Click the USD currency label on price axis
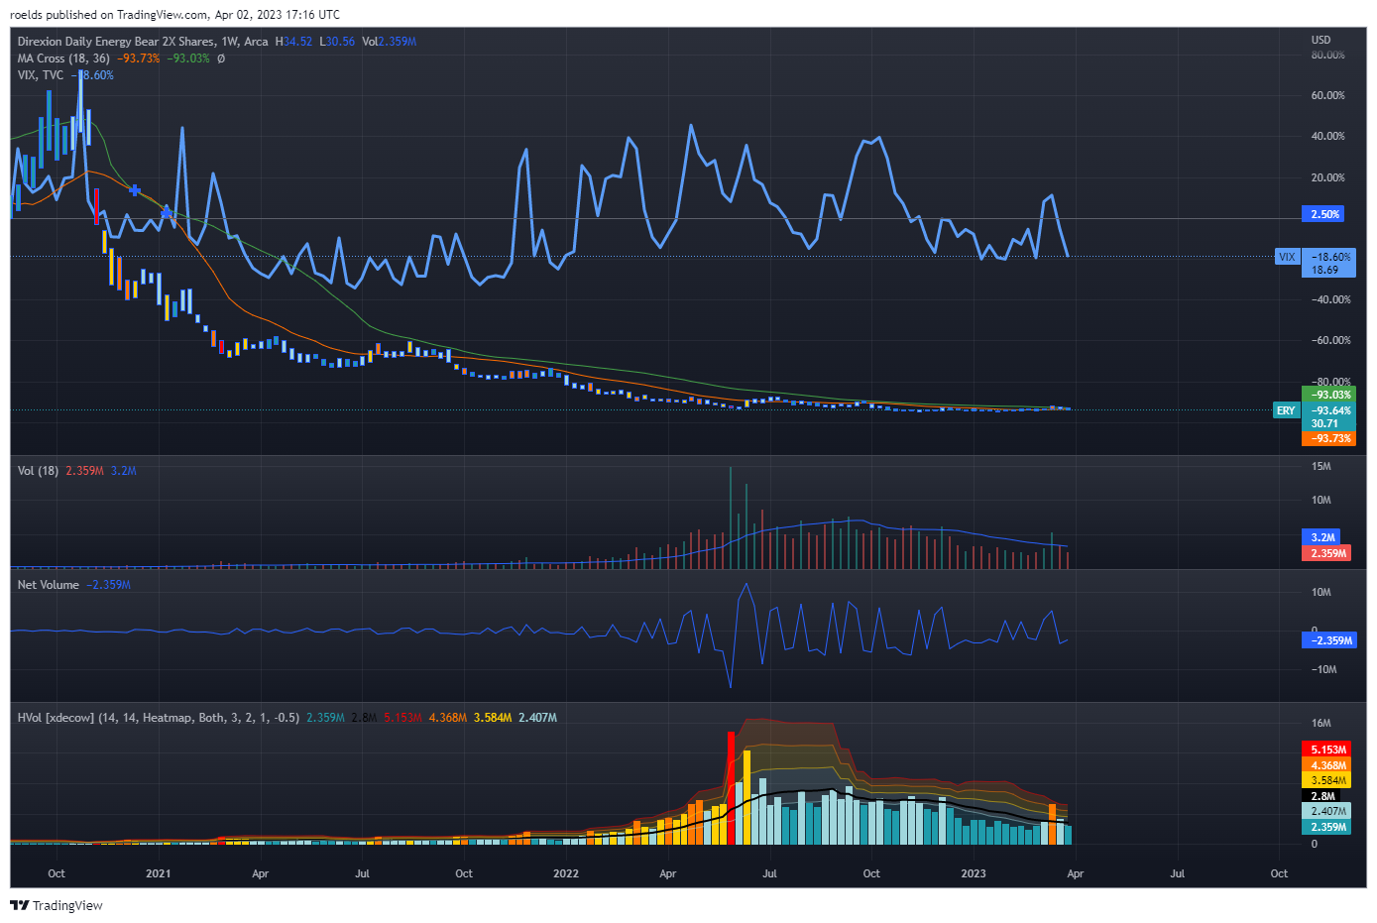This screenshot has width=1377, height=923. [x=1320, y=41]
